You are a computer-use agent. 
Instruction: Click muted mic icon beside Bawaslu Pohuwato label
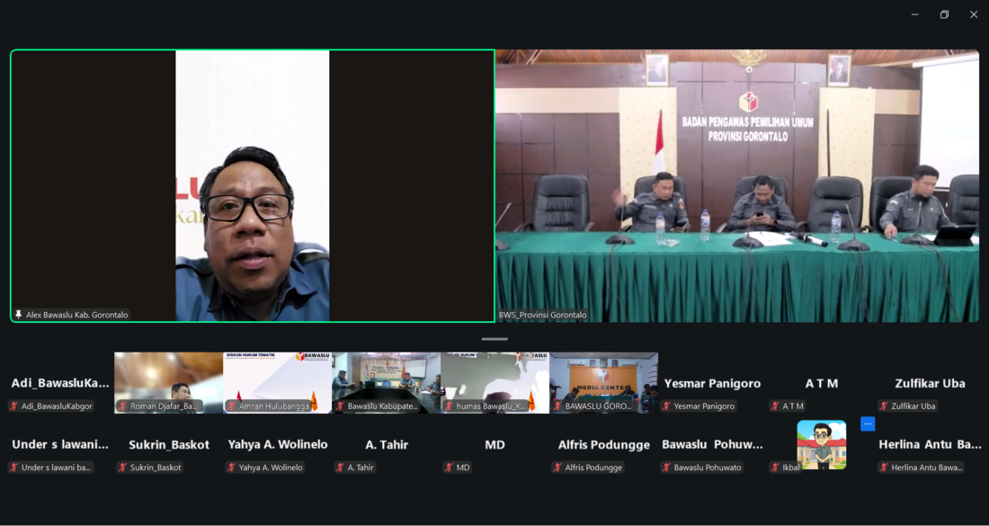(667, 468)
